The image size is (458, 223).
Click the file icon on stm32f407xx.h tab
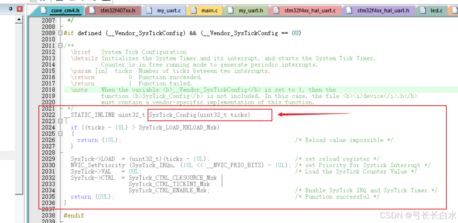coord(93,11)
